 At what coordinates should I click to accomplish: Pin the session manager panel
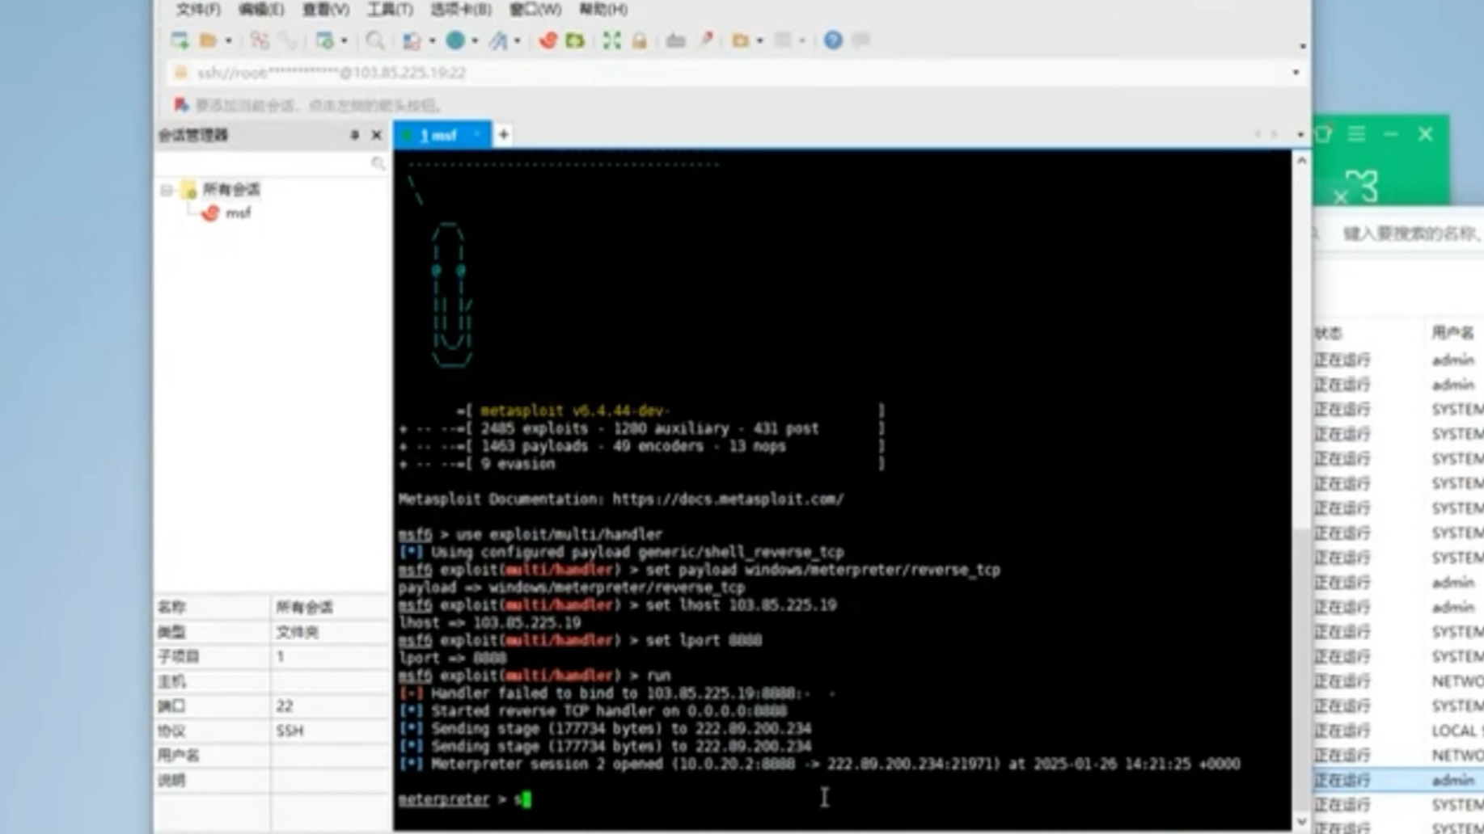[x=354, y=135]
